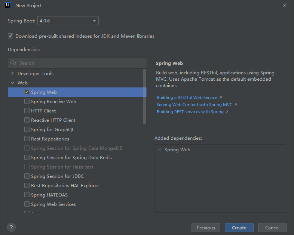Open Building REST services with Spring link

[190, 112]
